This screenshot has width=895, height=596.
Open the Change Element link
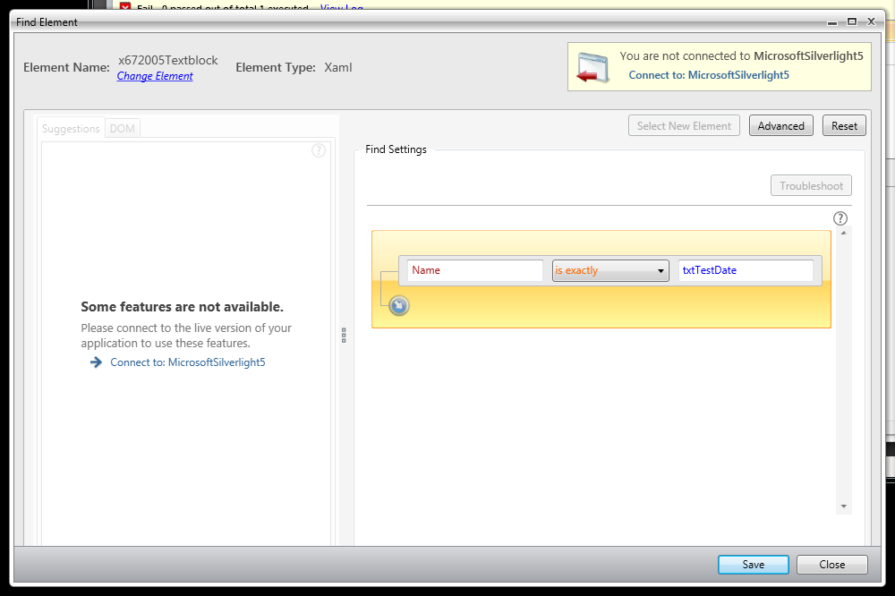click(x=155, y=76)
